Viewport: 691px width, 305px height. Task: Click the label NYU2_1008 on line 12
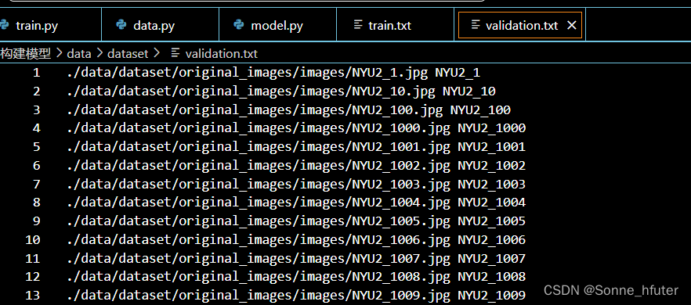[492, 277]
